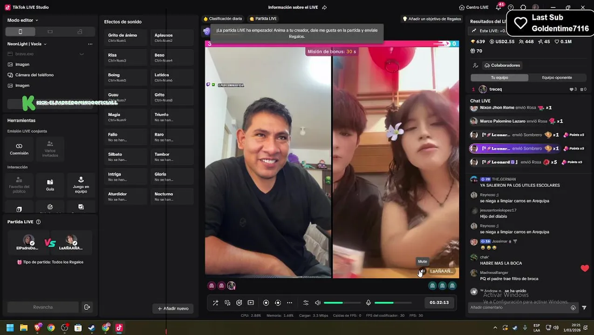Switch to Equipo oponente tab
The width and height of the screenshot is (594, 335).
click(557, 78)
